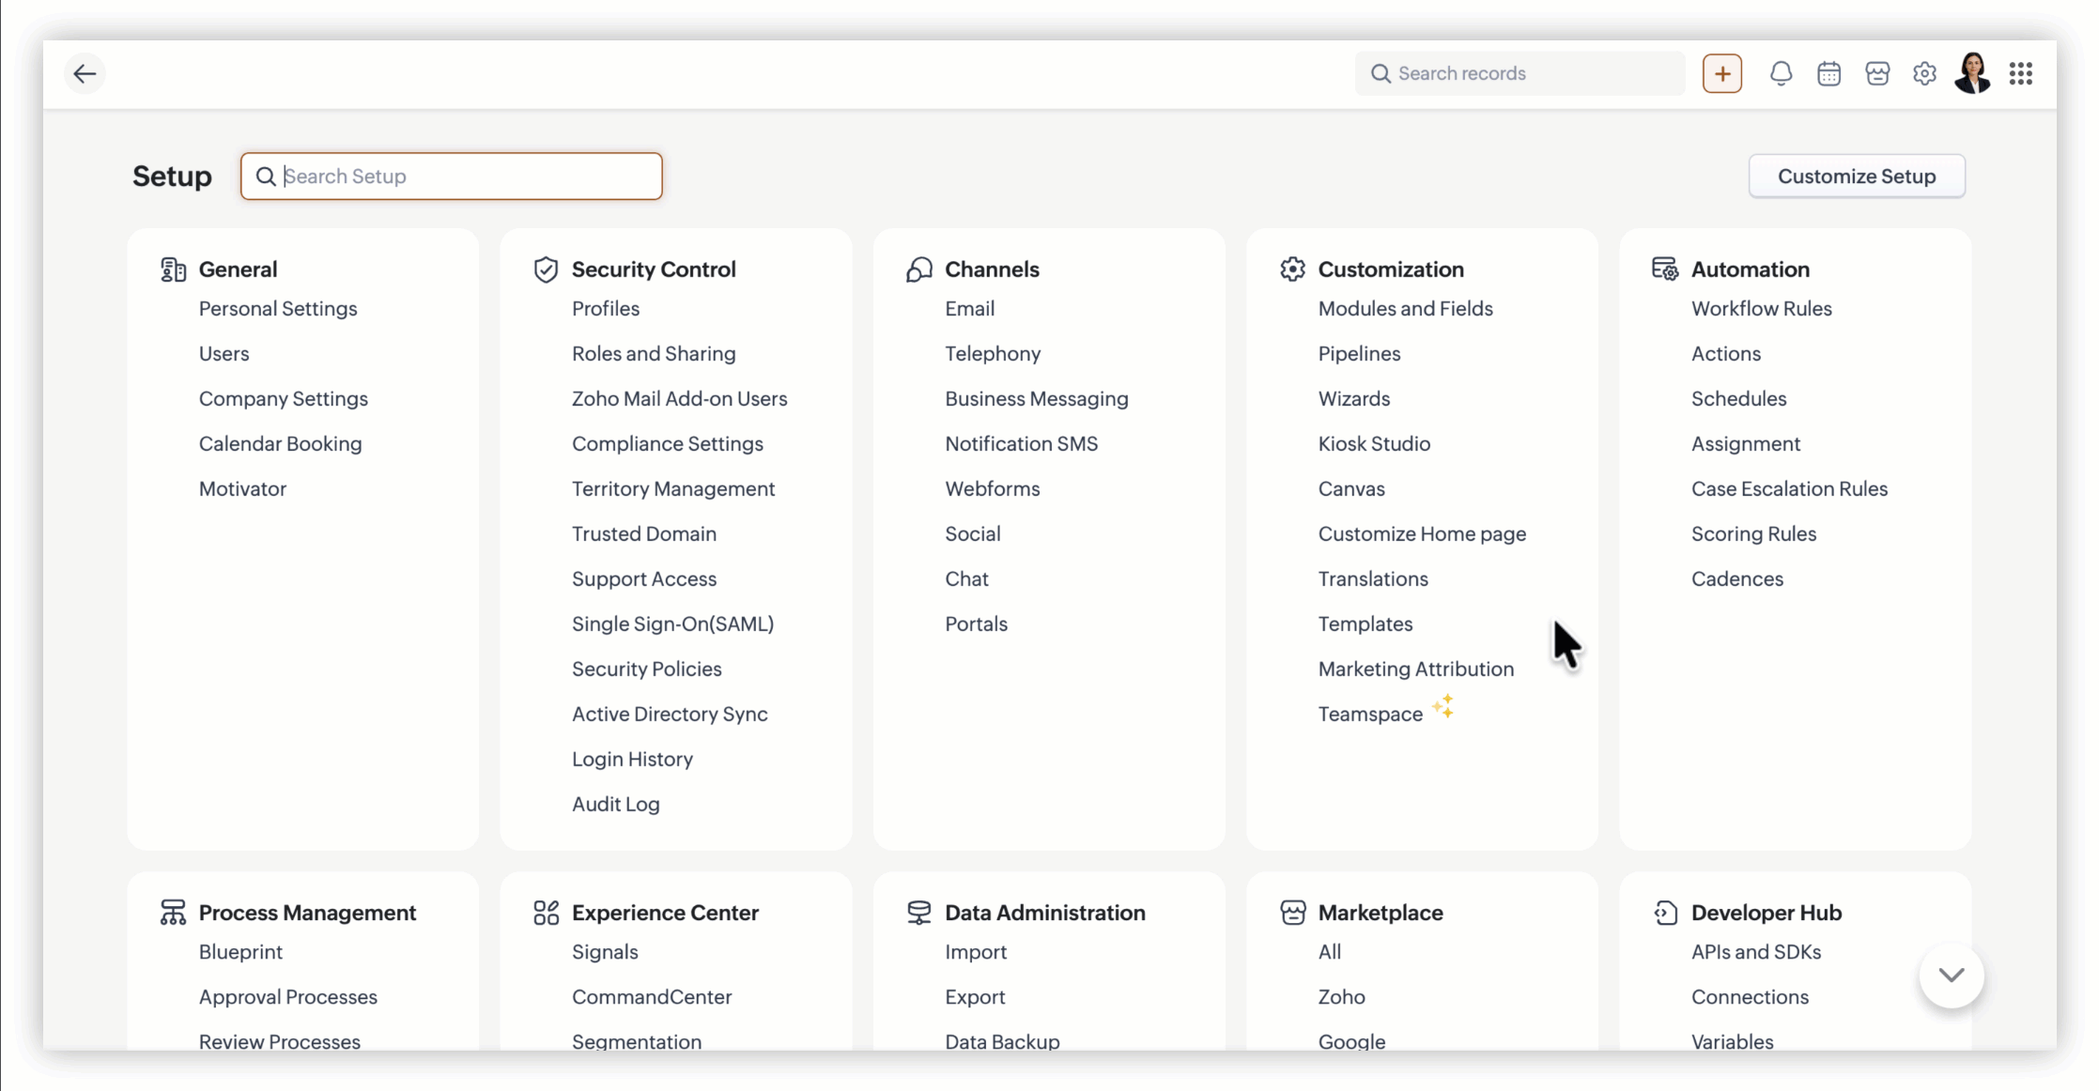Select Business Messaging under Channels

point(1036,399)
